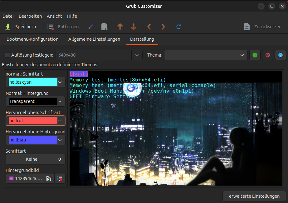Open the Bearbeiten menu
Viewport: 288px width, 203px height.
click(x=30, y=16)
